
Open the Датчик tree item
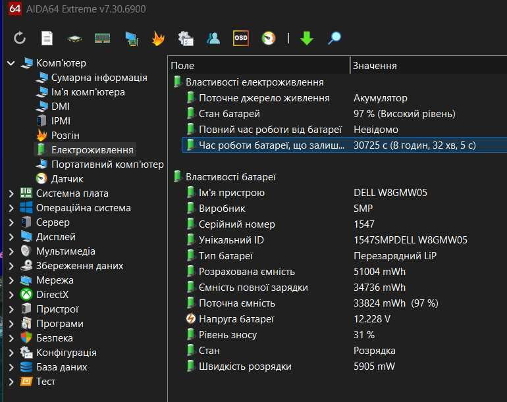(67, 179)
